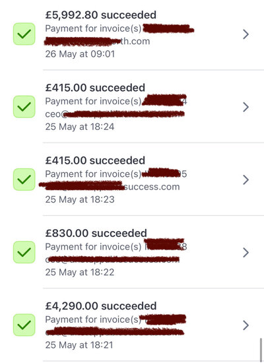Tap the 26 May at 09:01 timestamp

(80, 54)
